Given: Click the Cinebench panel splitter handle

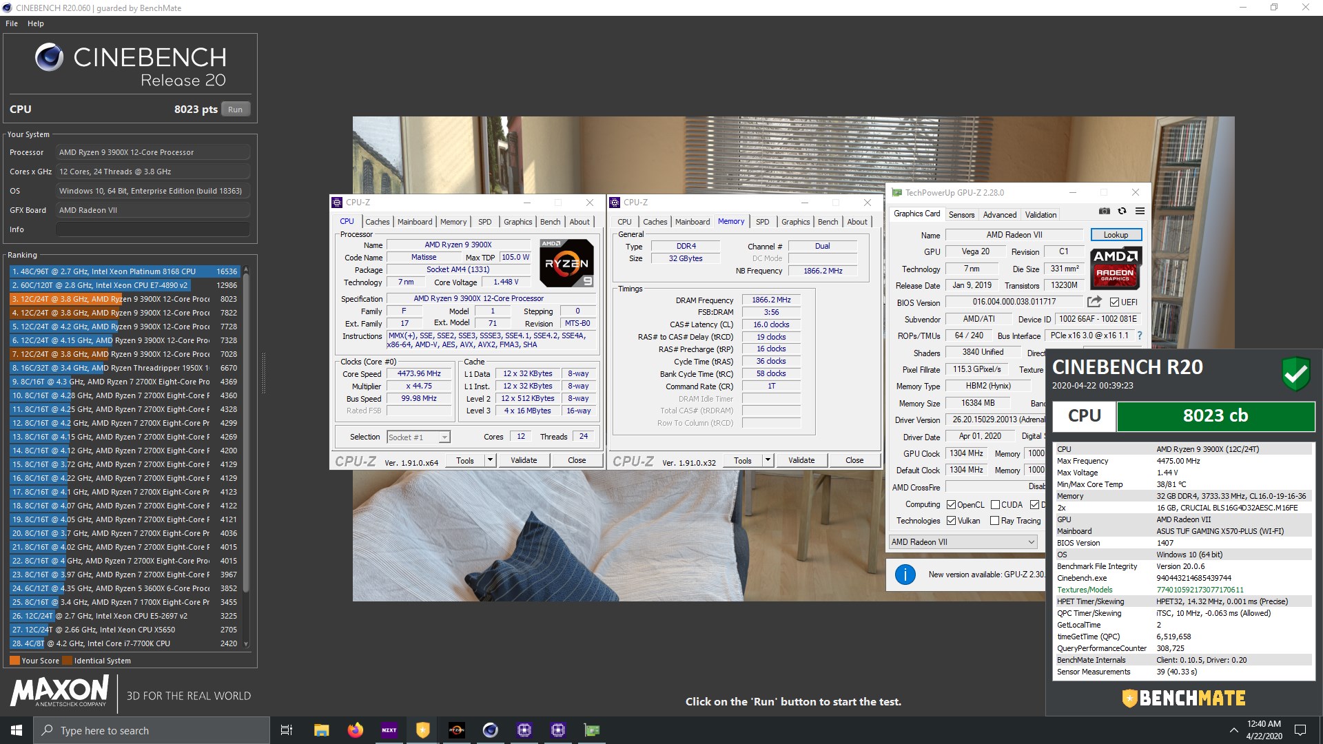Looking at the screenshot, I should click(x=263, y=373).
